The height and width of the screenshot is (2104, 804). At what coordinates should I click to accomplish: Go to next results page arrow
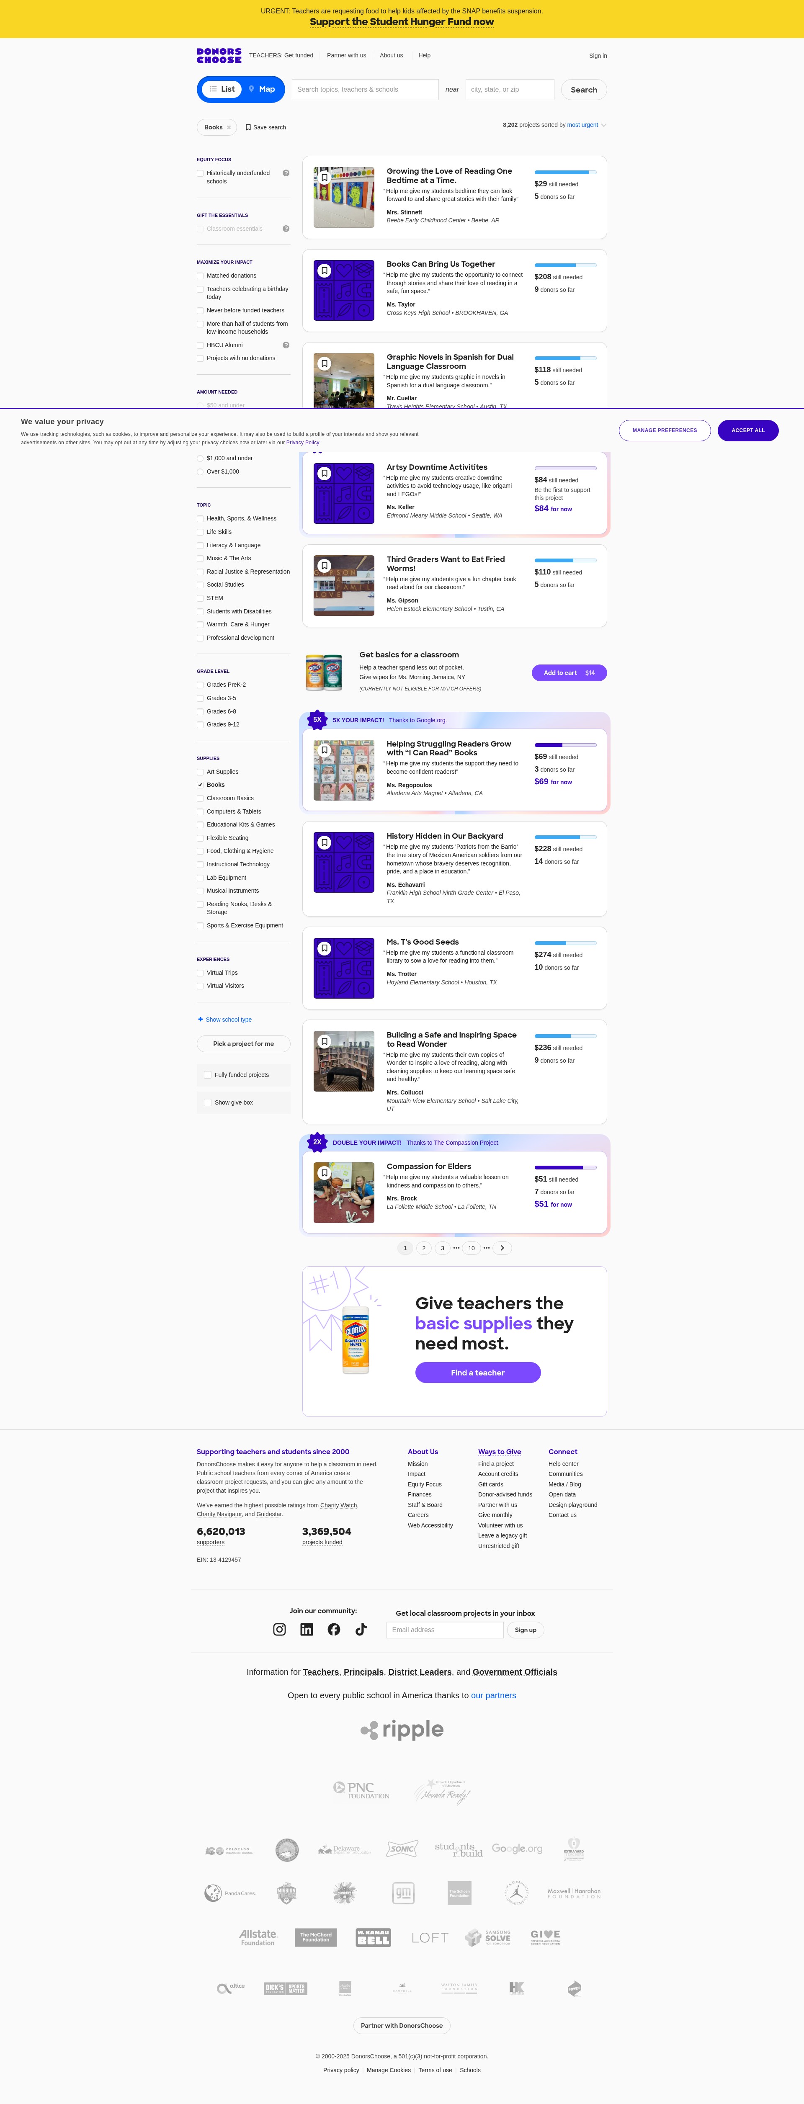coord(502,1248)
